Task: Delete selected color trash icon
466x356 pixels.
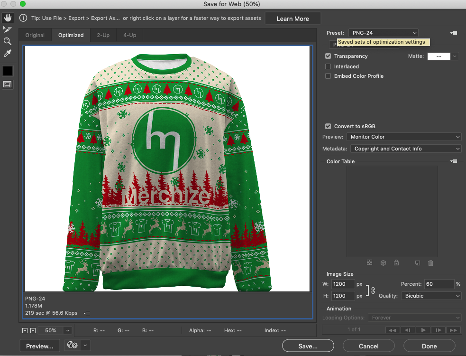Action: 430,262
